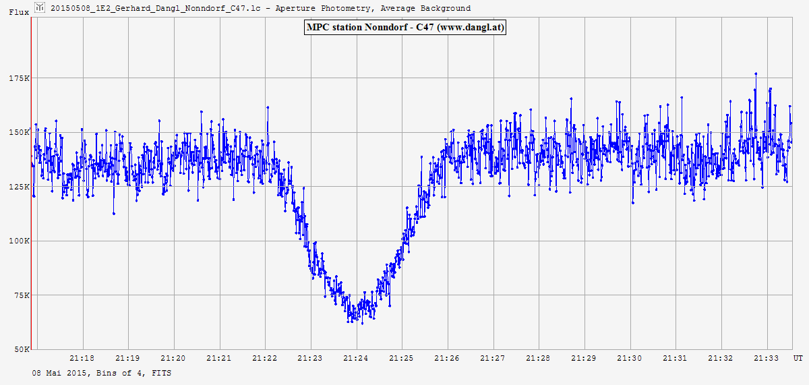The width and height of the screenshot is (809, 385).
Task: Click the 21:27 time axis label
Action: (x=493, y=358)
